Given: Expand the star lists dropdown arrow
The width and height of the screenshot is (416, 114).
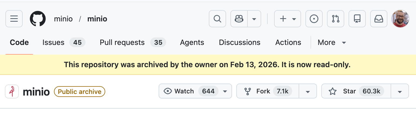Looking at the screenshot, I should (x=400, y=92).
